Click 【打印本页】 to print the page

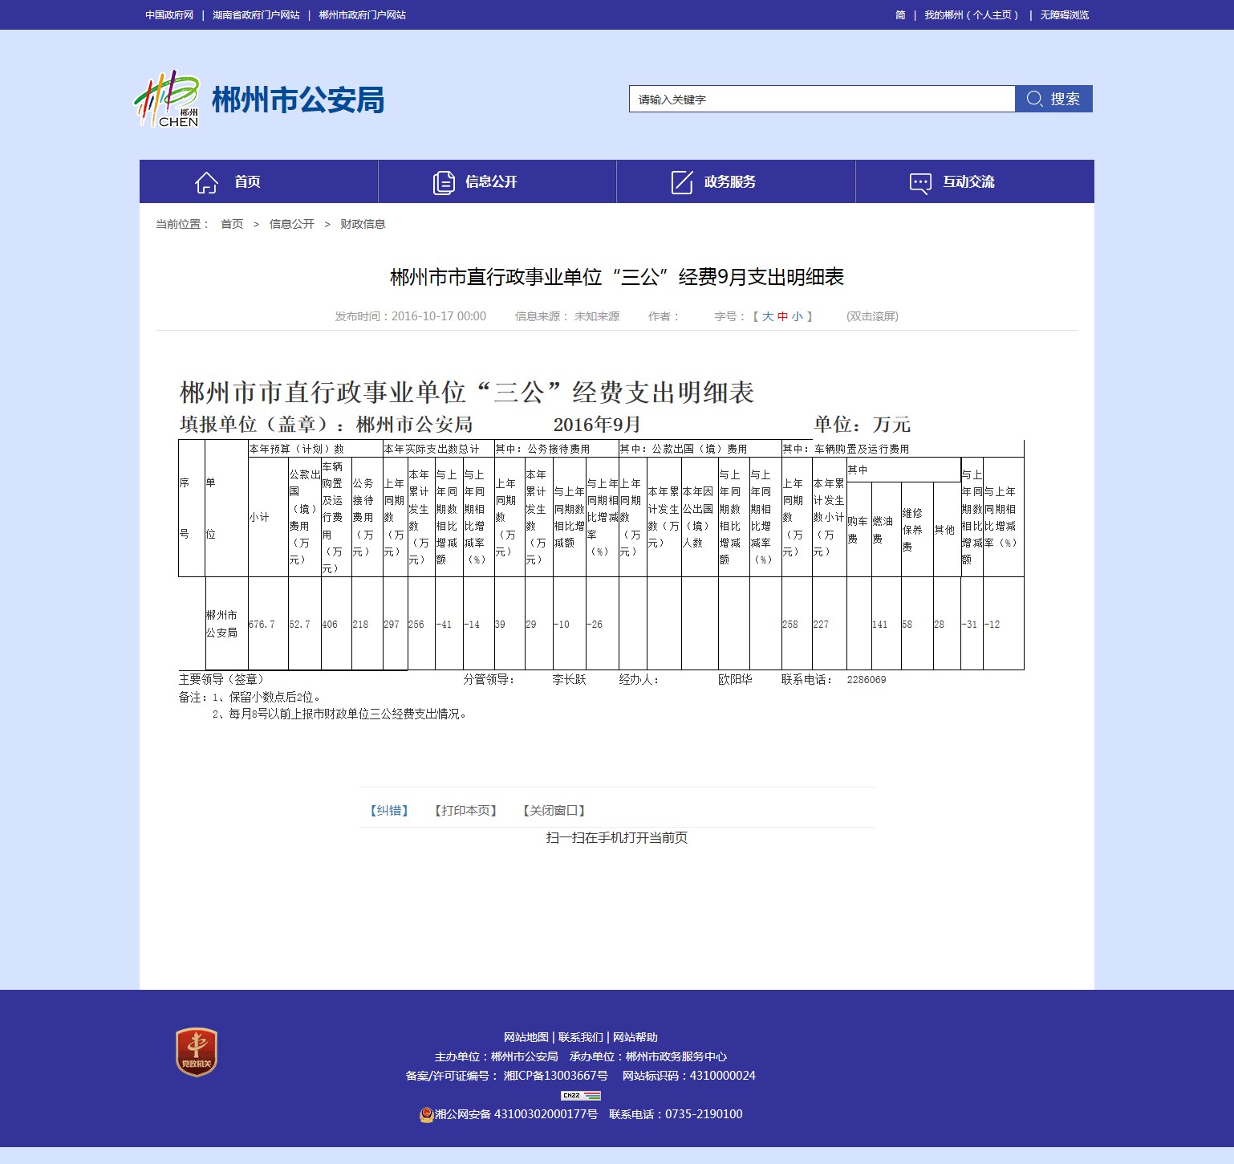(465, 811)
